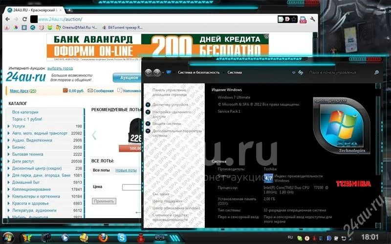Open the 0,00 руб. balance link
Viewport: 391px width, 244px height.
point(74,91)
